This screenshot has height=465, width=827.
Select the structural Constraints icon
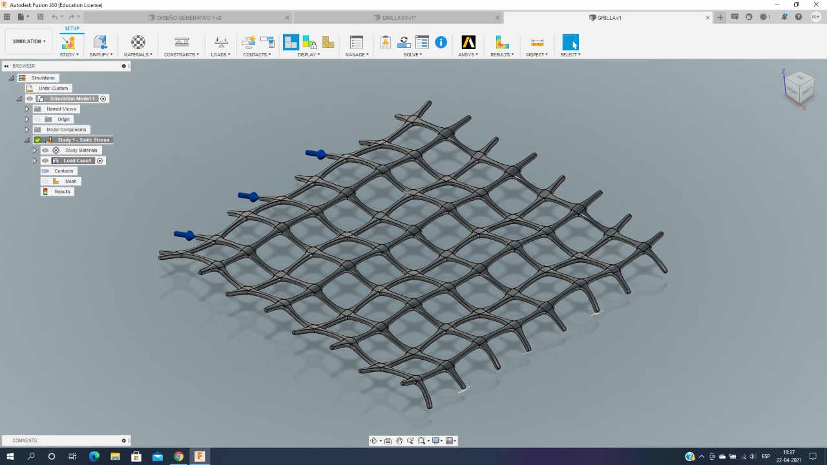point(182,43)
